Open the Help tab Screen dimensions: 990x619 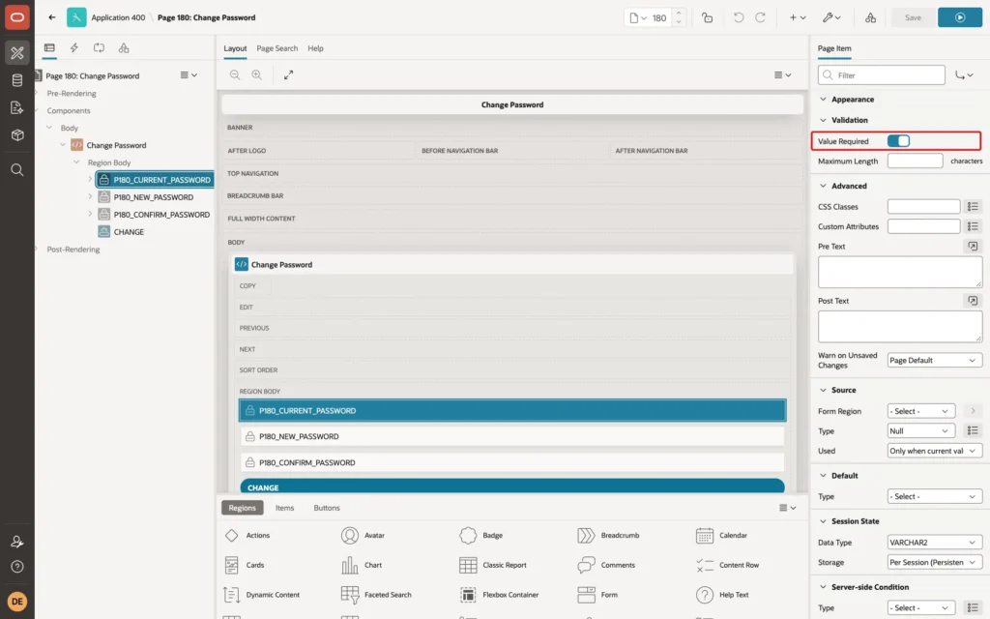316,48
